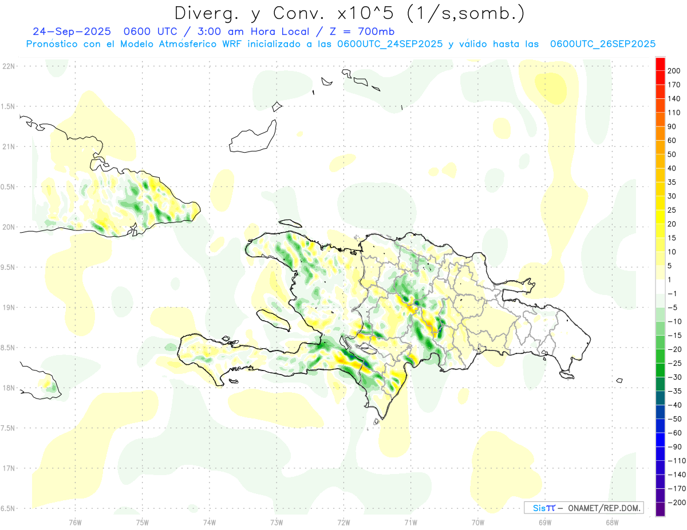Click the '70W' longitude label
Screen dimensions: 687x530
478,523
